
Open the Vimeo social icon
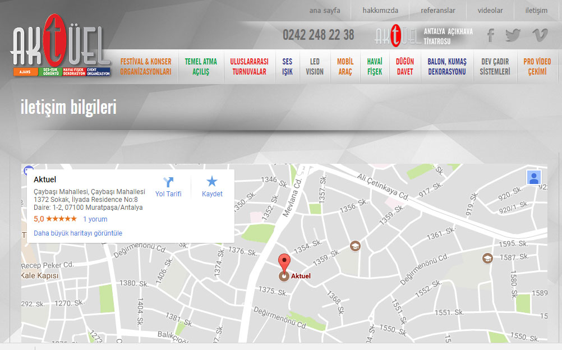point(540,35)
